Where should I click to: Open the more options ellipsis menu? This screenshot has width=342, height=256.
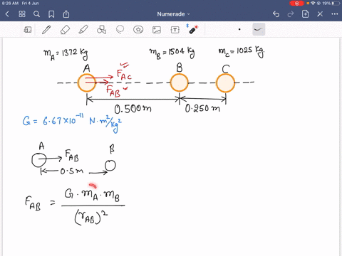(335, 14)
